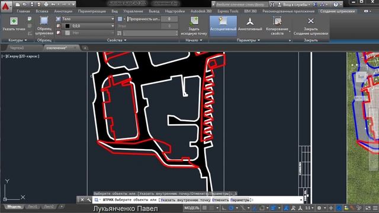Click the Отменить command option
The image size is (379, 213).
pos(220,200)
